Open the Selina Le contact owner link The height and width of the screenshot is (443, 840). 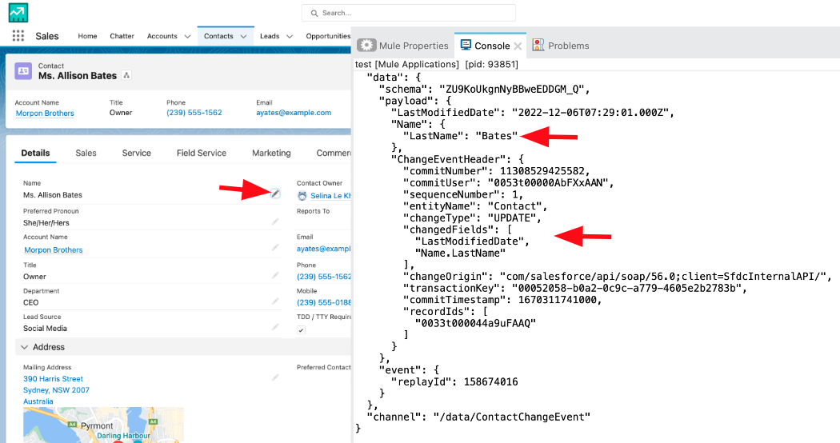[330, 196]
